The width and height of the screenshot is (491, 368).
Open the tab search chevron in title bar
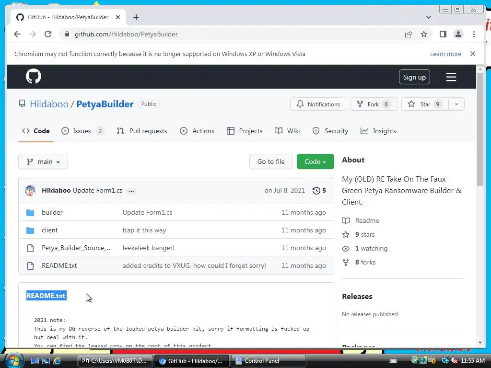429,17
